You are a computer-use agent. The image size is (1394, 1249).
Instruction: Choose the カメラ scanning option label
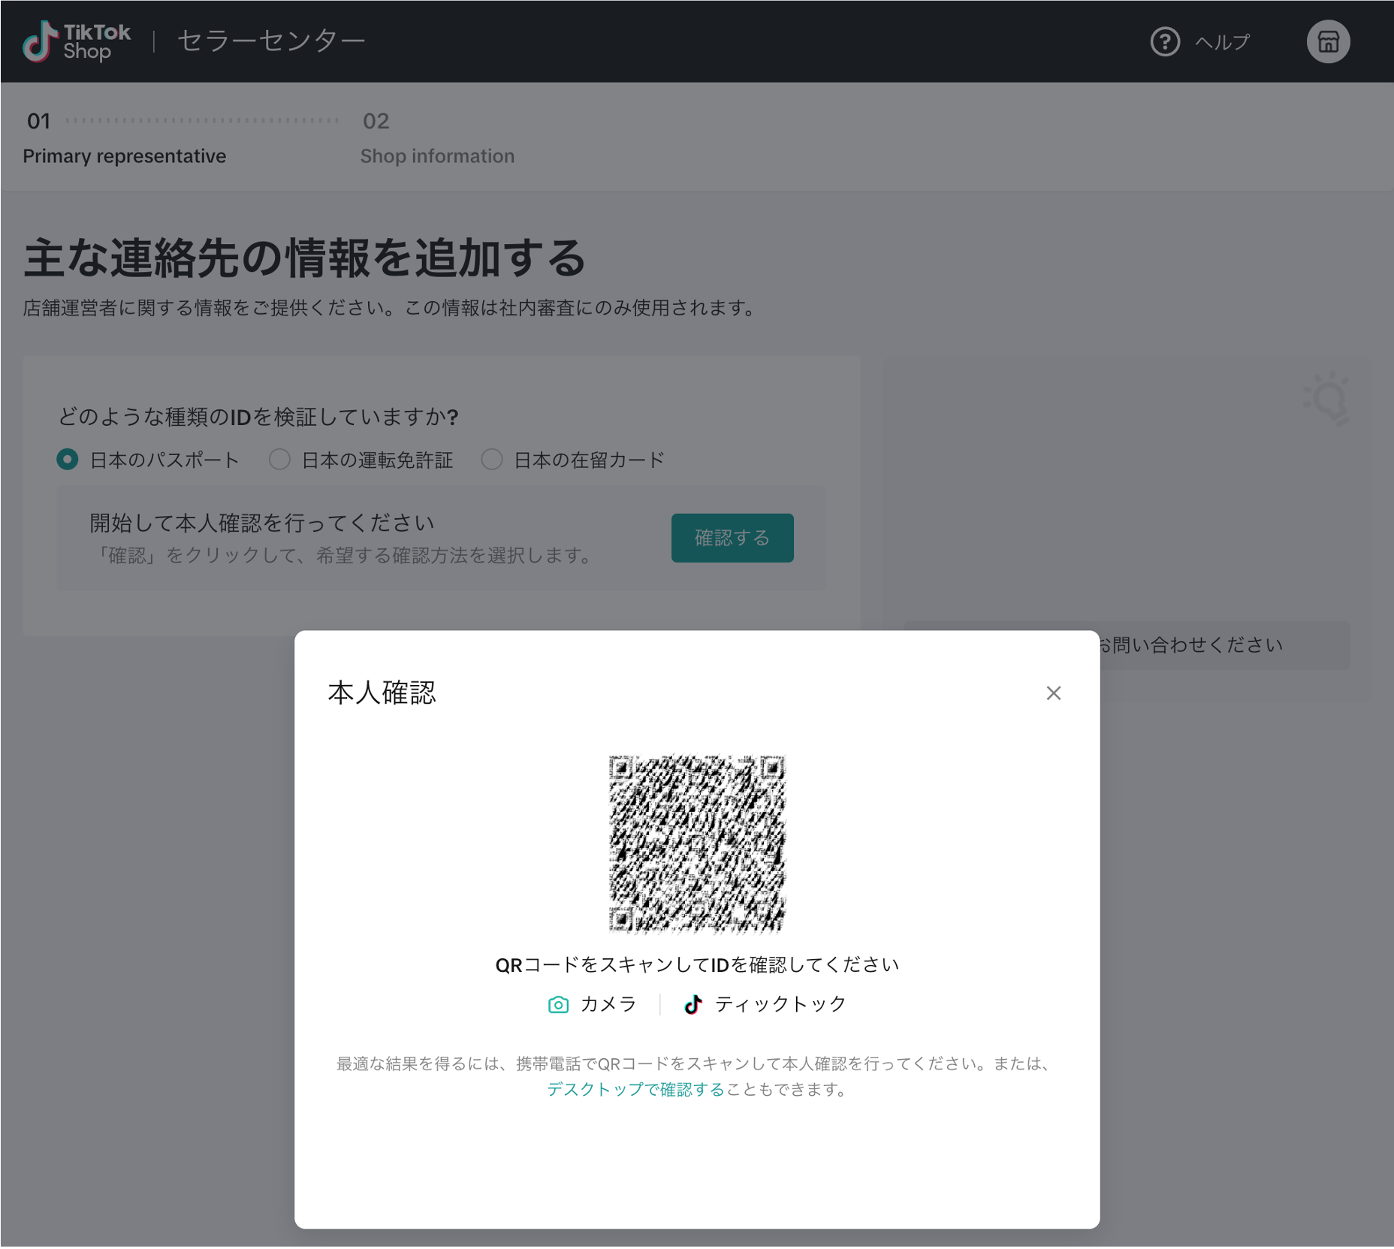pyautogui.click(x=608, y=1004)
